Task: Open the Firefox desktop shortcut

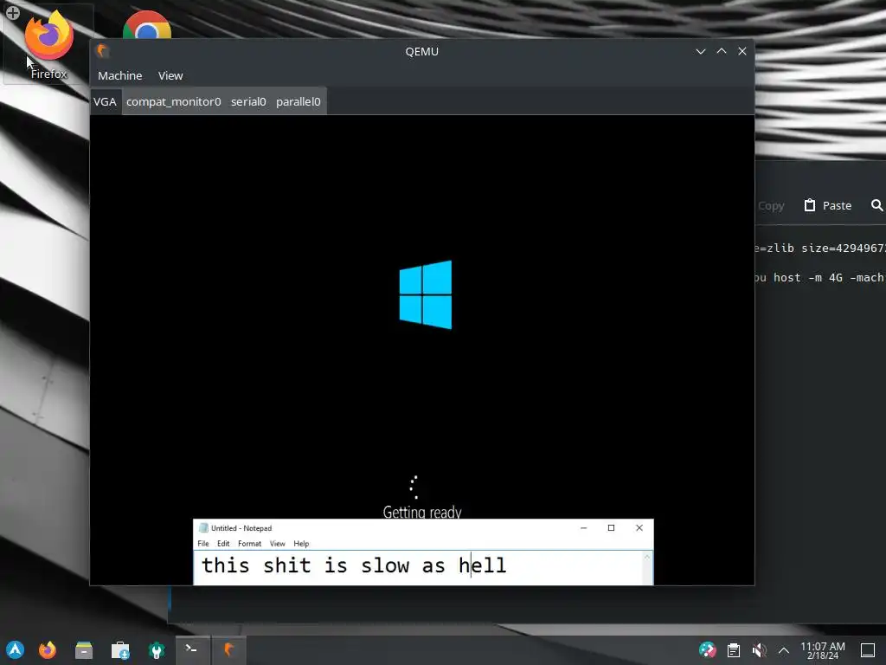Action: coord(48,45)
